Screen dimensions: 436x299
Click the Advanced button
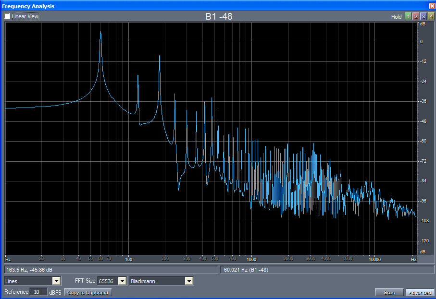coord(420,292)
